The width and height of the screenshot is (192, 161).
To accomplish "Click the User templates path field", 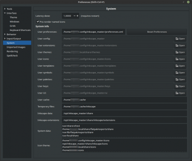I will pyautogui.click(x=118, y=66).
